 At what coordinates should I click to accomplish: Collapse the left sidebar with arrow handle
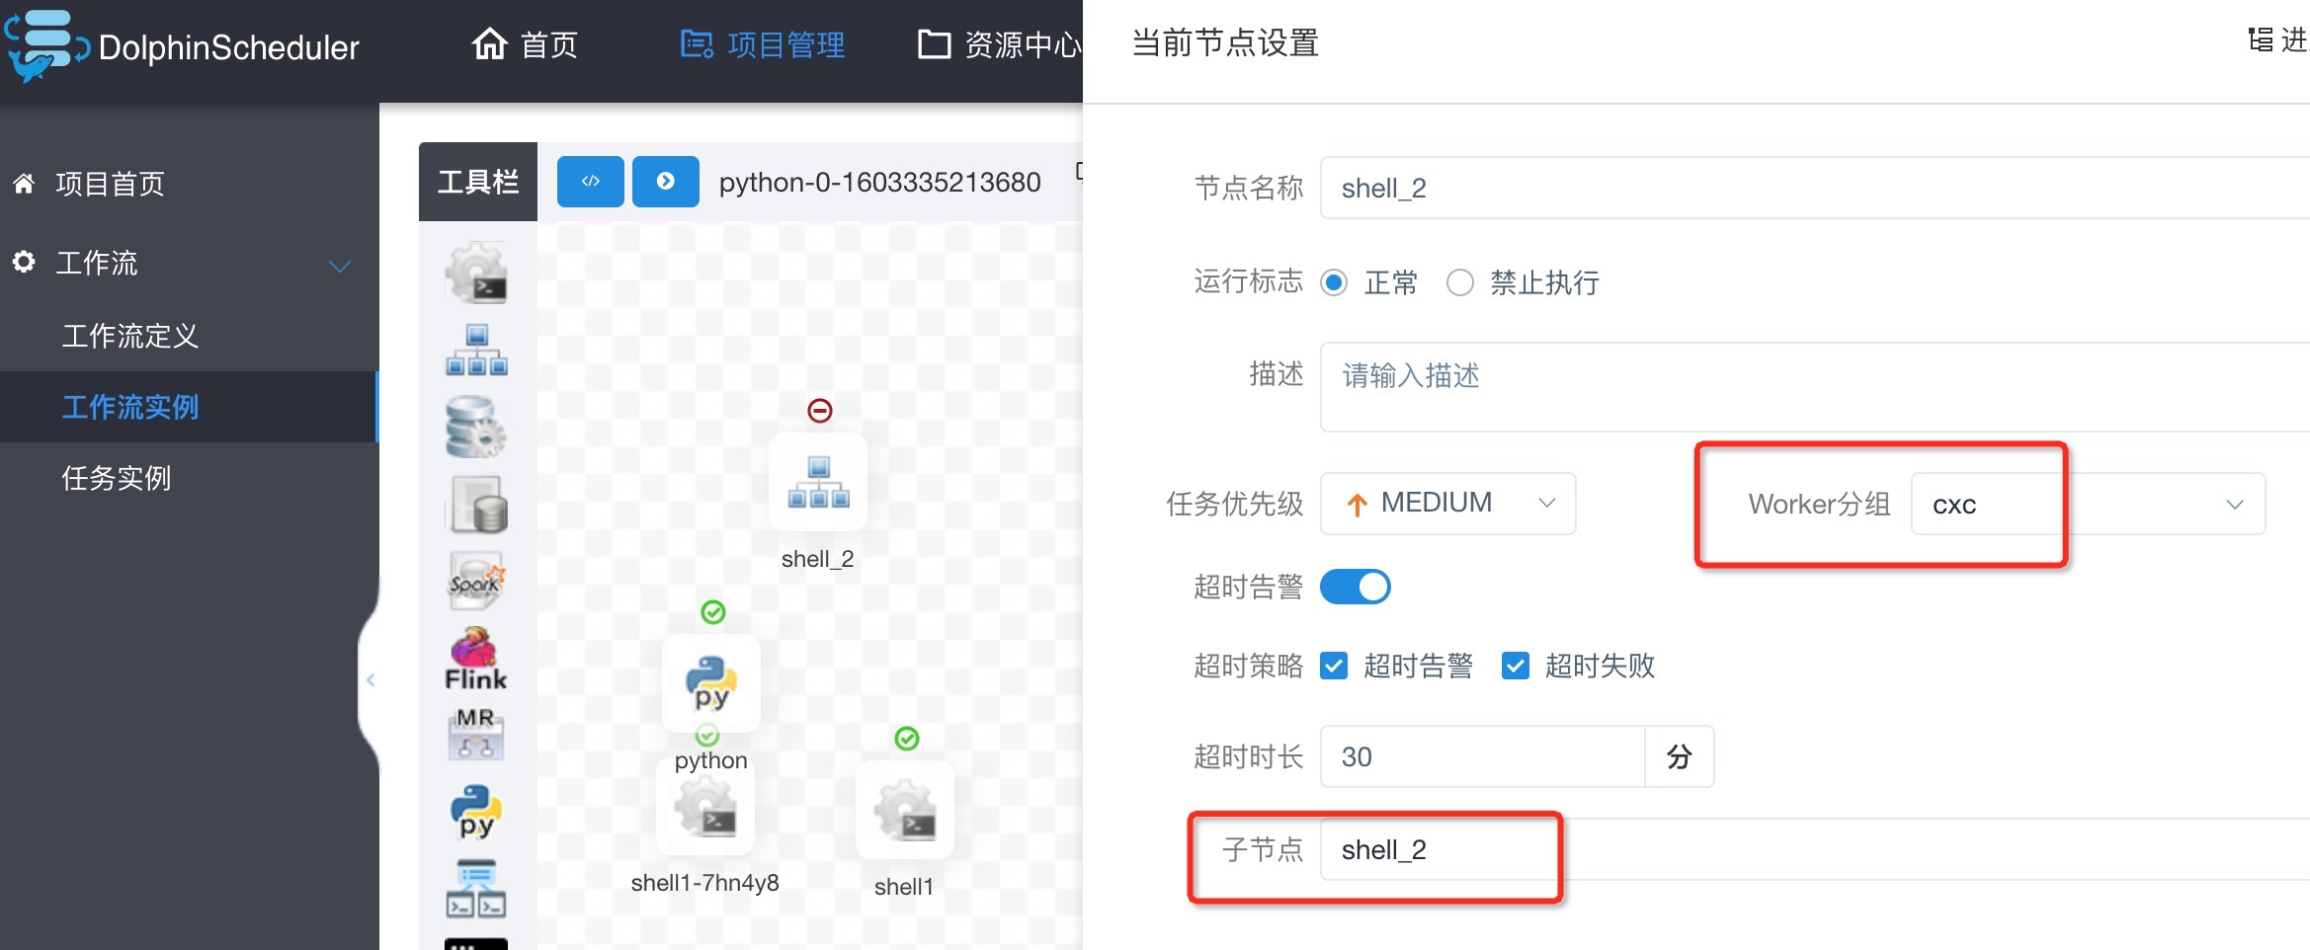pos(371,679)
